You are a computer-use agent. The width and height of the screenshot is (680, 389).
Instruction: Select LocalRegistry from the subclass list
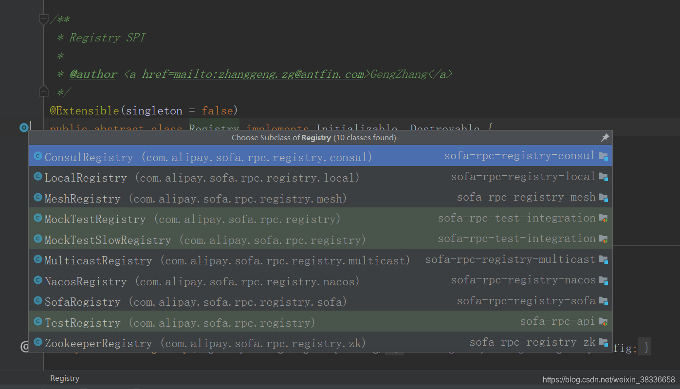click(x=320, y=177)
